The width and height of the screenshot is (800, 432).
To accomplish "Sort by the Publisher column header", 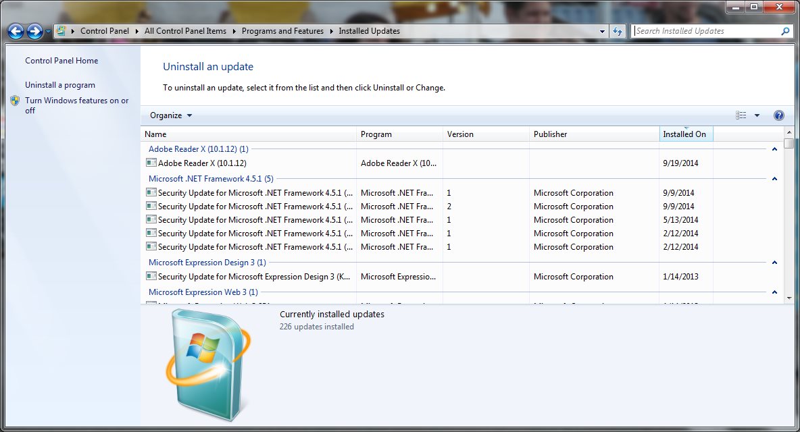I will [594, 134].
